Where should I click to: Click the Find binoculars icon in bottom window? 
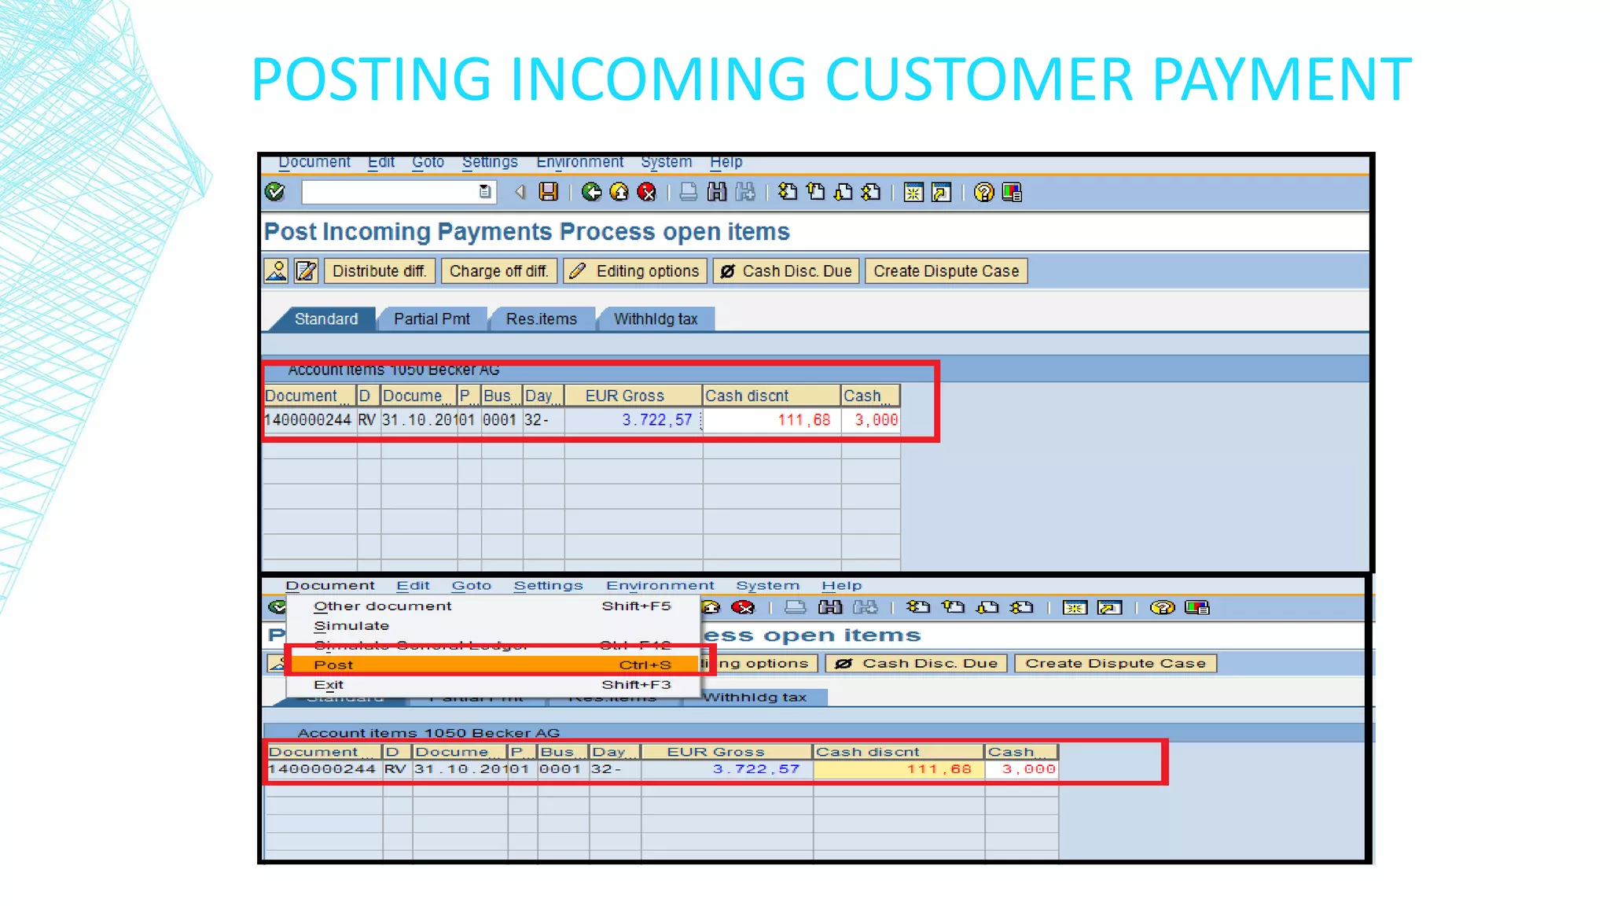[x=830, y=607]
